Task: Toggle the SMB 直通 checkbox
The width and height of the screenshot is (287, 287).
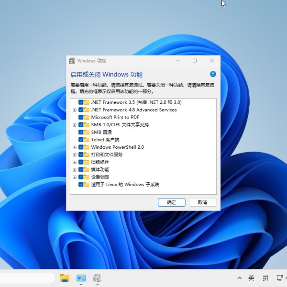Action: click(x=81, y=132)
